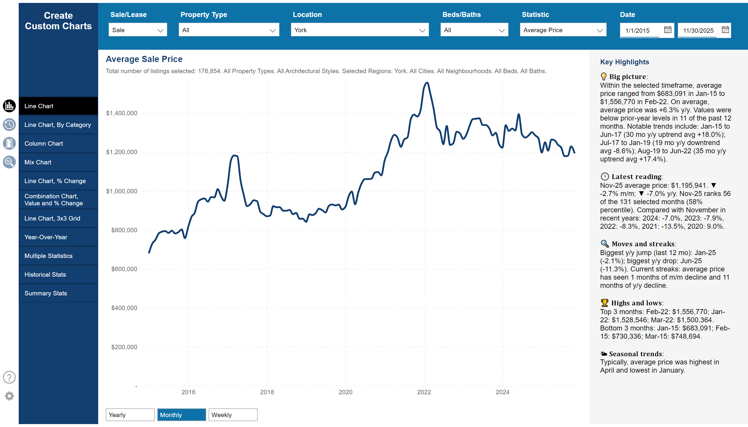Open the Location dropdown showing York
The width and height of the screenshot is (748, 427).
[x=359, y=30]
